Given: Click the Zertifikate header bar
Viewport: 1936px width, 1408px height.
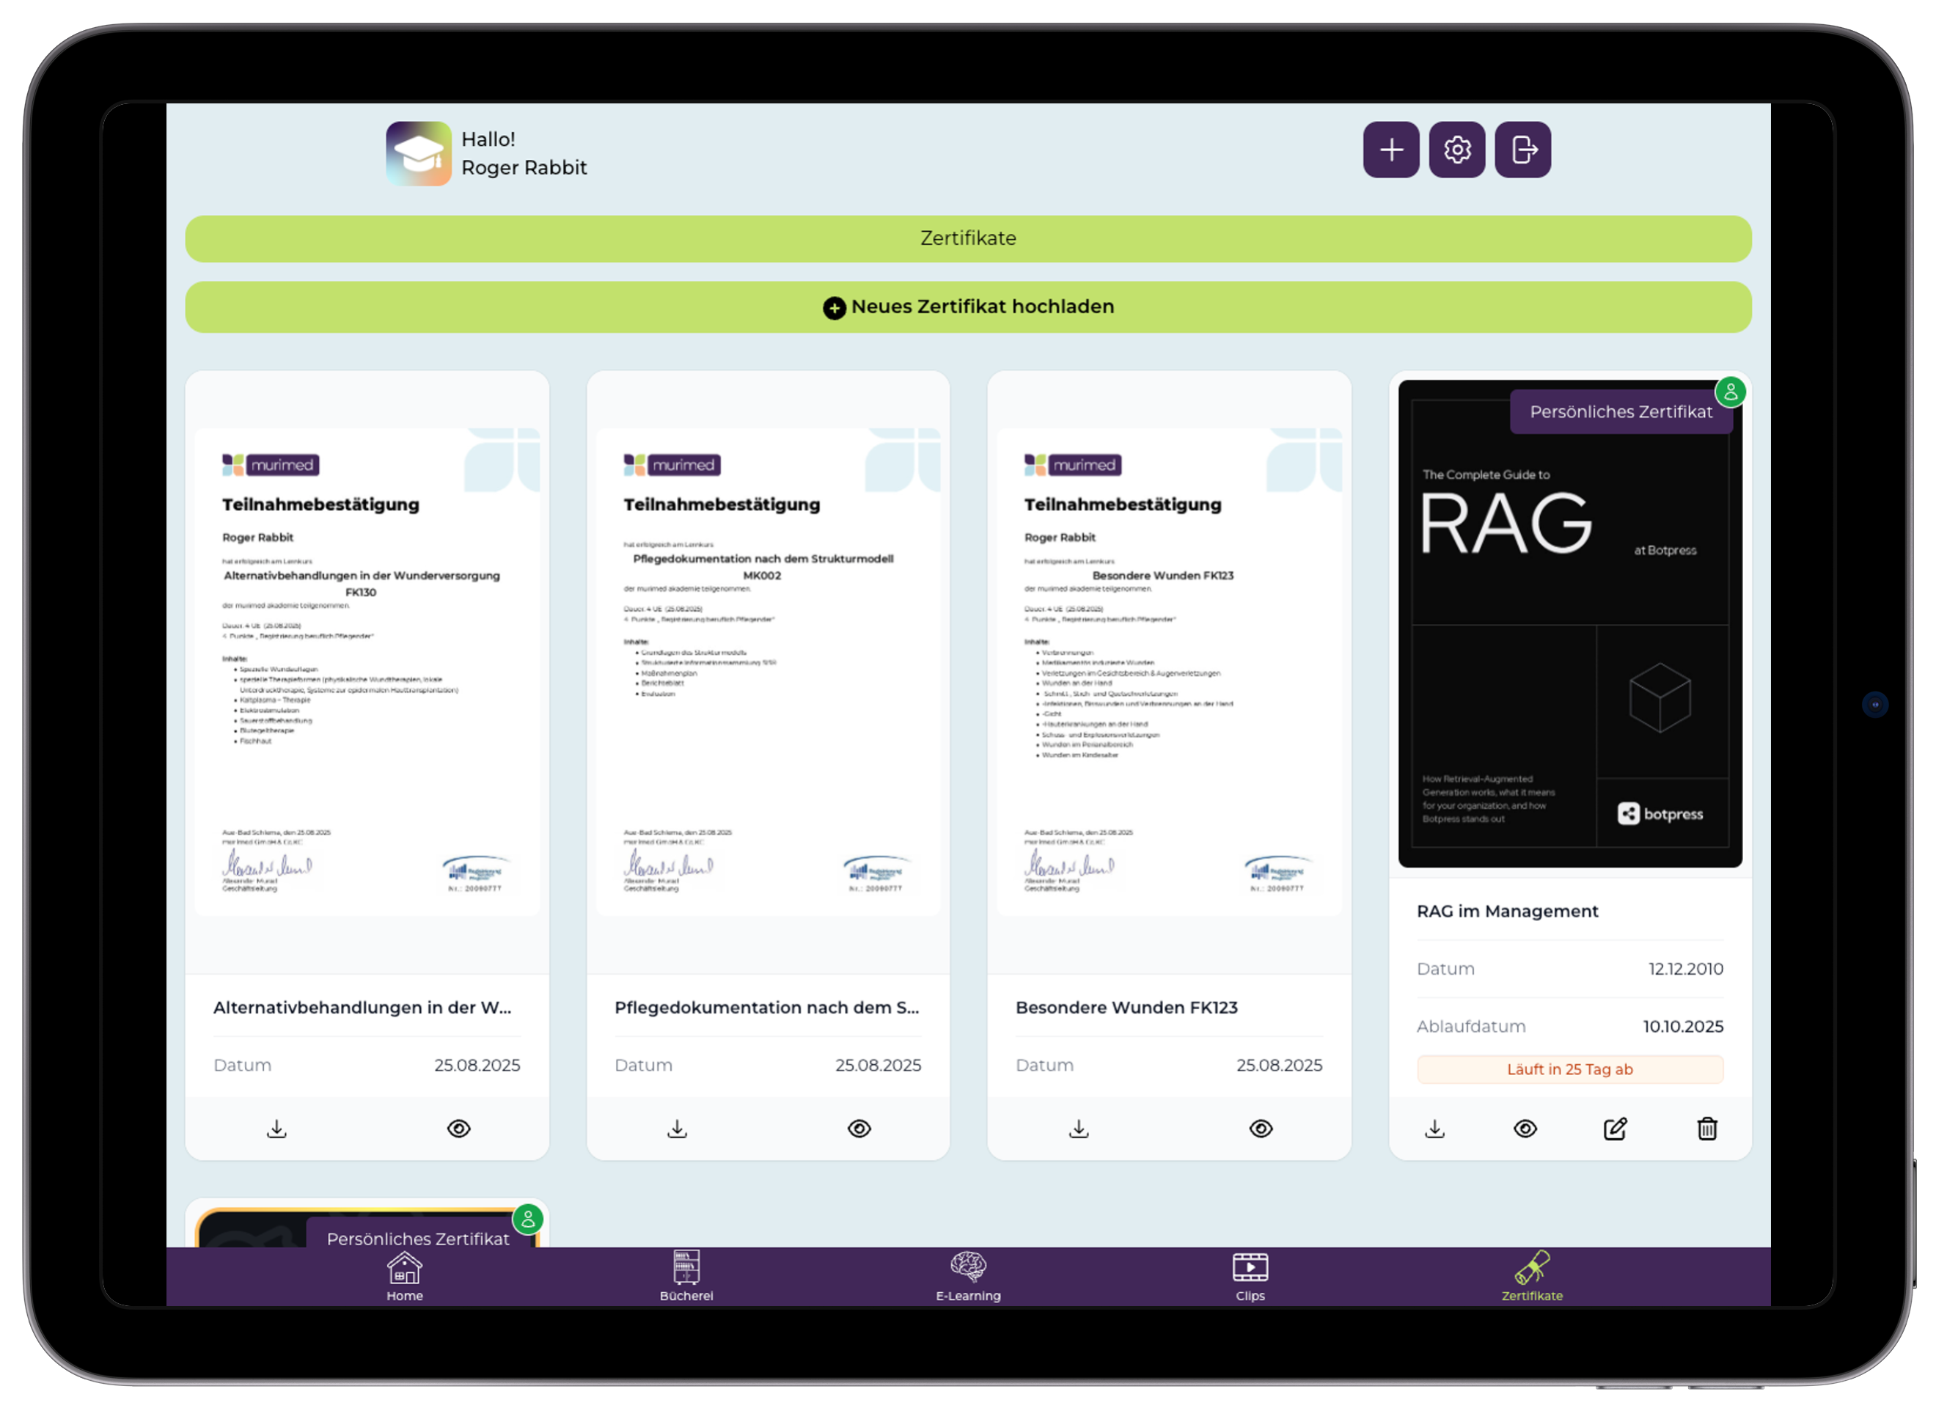Looking at the screenshot, I should (968, 239).
